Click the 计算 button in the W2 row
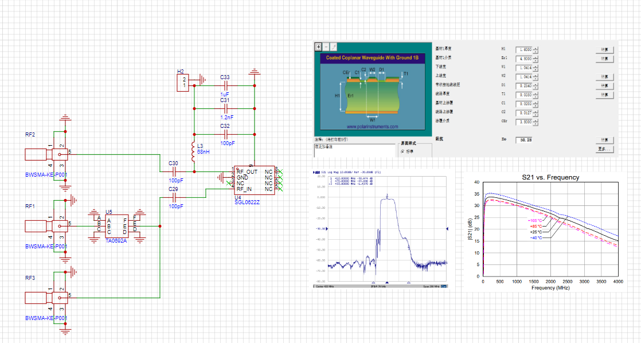Image resolution: width=641 pixels, height=343 pixels. point(605,76)
